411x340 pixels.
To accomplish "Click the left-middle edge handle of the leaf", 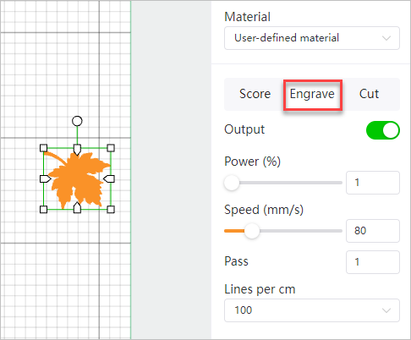I will coord(46,178).
